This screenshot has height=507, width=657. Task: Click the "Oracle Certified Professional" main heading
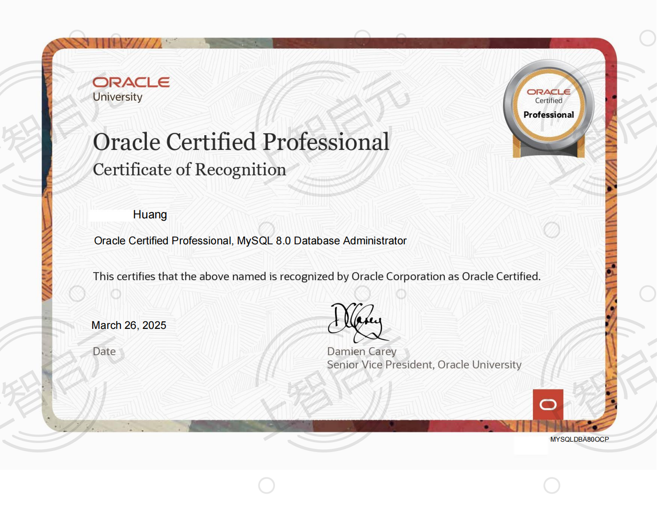[241, 142]
